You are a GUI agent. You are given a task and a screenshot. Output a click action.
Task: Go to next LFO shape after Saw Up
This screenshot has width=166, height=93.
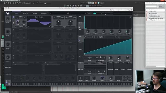pos(130,37)
